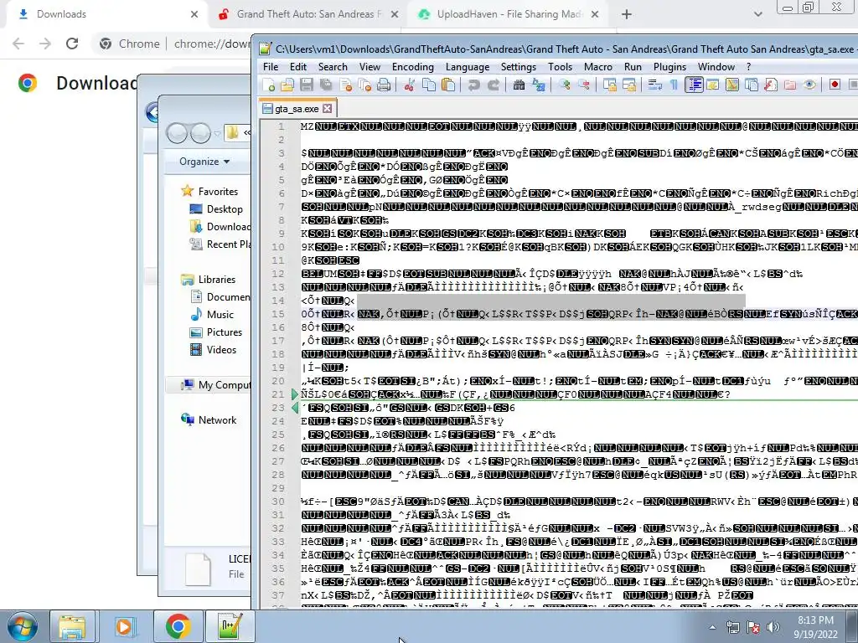The width and height of the screenshot is (858, 643).
Task: Click the Zoom In icon
Action: pos(564,85)
